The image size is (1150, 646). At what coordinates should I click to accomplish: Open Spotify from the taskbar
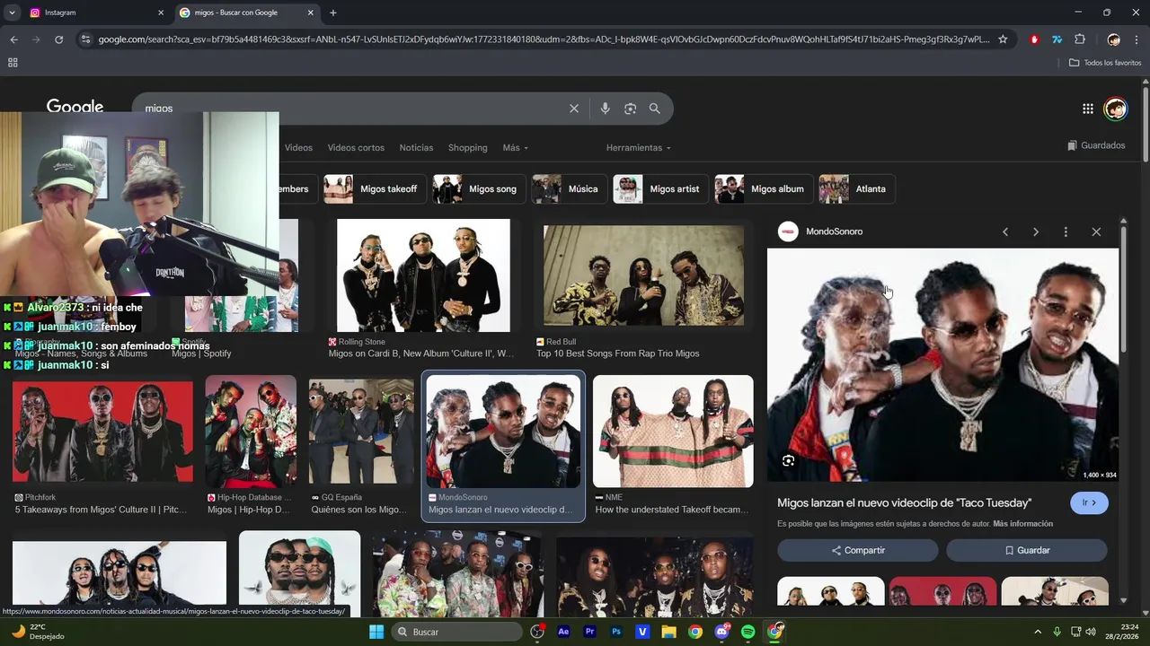click(x=748, y=632)
